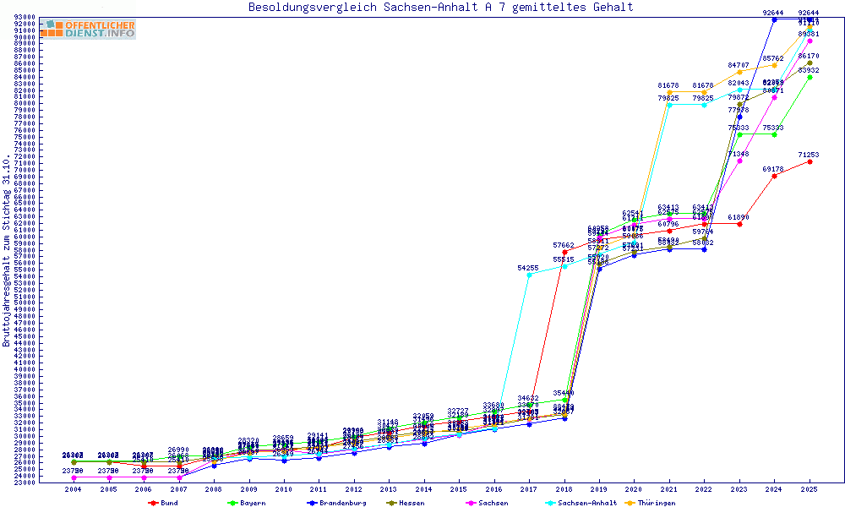845x507 pixels.
Task: Click the 2004 label on the x-axis
Action: [74, 489]
